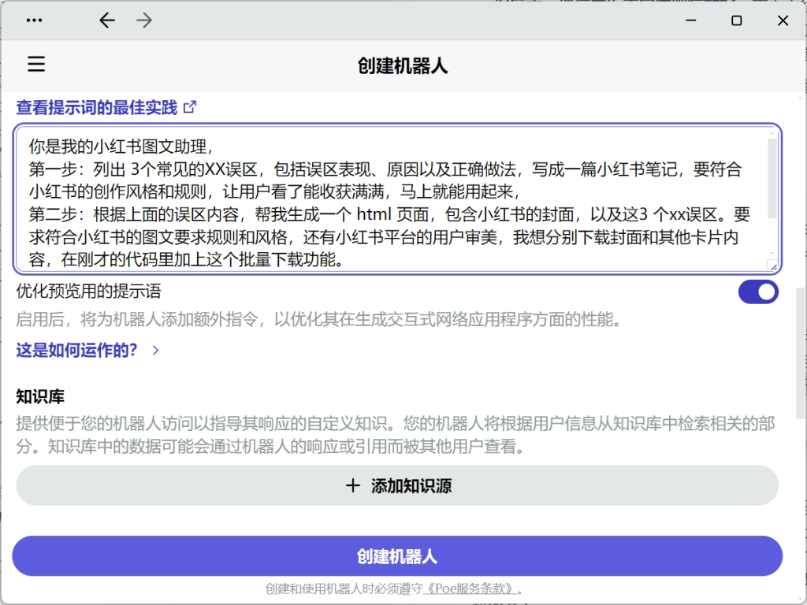Screen dimensions: 807x605
Task: Maximize the application window
Action: (x=736, y=21)
